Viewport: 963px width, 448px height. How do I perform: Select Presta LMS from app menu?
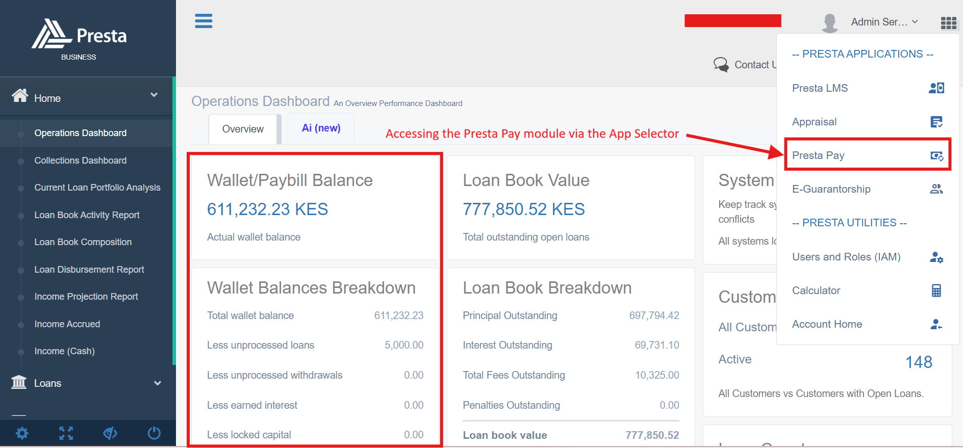pos(868,88)
